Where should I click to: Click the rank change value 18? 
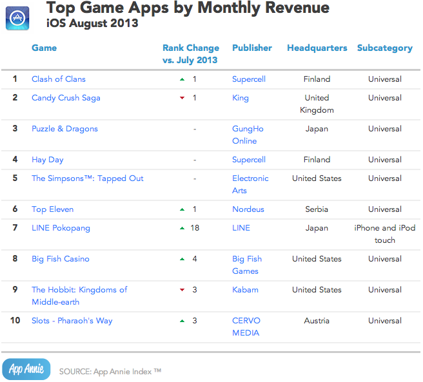click(195, 228)
